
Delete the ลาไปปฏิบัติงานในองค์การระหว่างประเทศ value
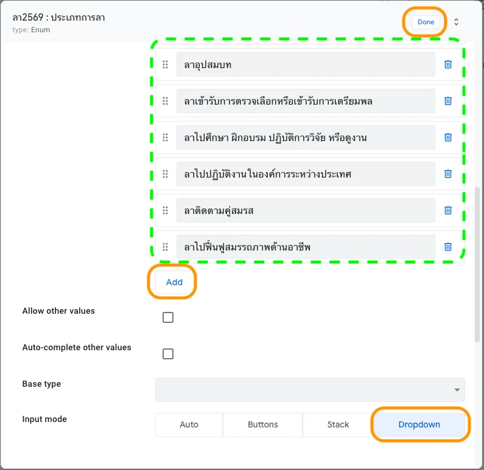click(448, 174)
